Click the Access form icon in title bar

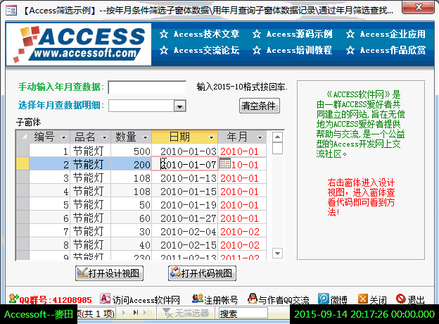tap(11, 11)
